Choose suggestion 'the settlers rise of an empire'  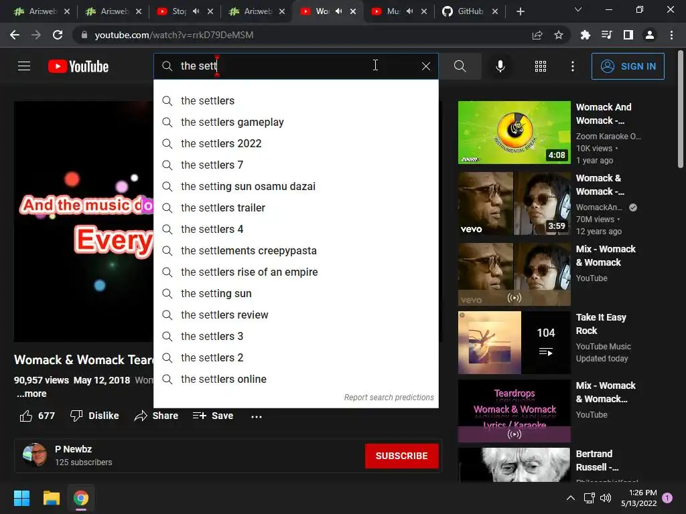[x=295, y=272]
